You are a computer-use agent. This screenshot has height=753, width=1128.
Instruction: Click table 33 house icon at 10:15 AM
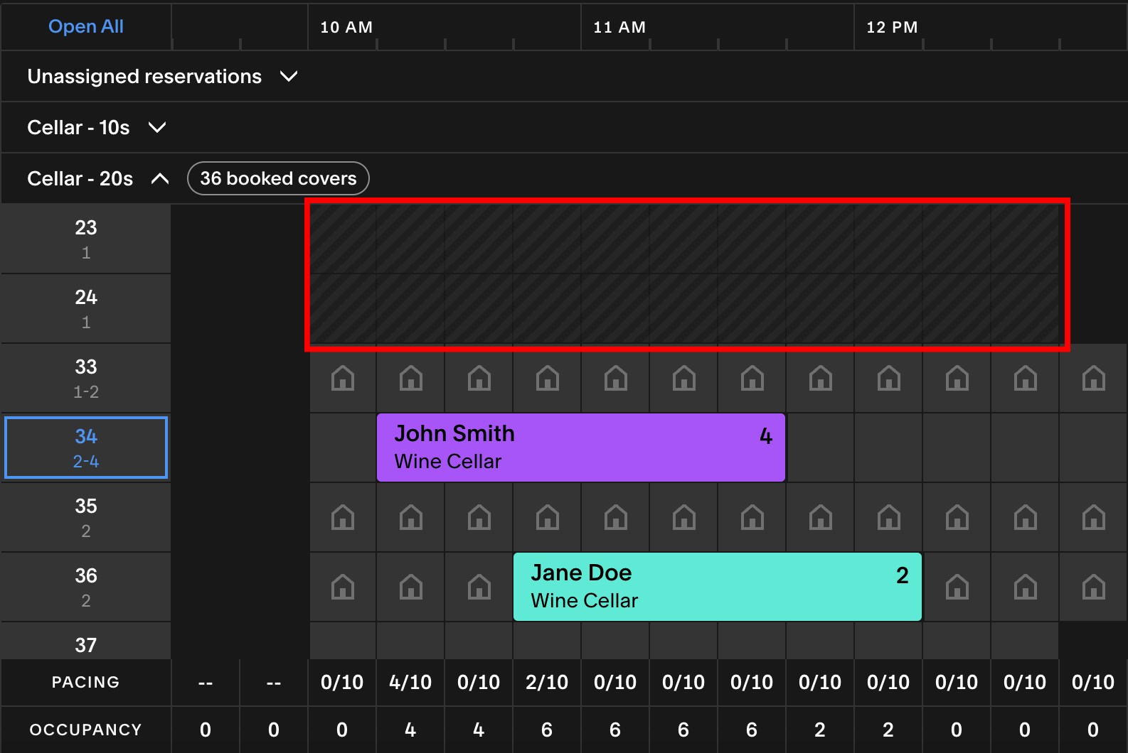(411, 378)
